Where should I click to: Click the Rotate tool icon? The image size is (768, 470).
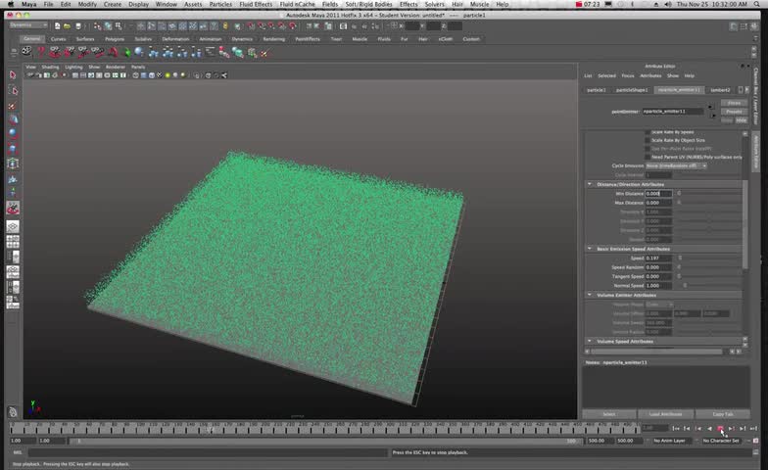point(13,133)
